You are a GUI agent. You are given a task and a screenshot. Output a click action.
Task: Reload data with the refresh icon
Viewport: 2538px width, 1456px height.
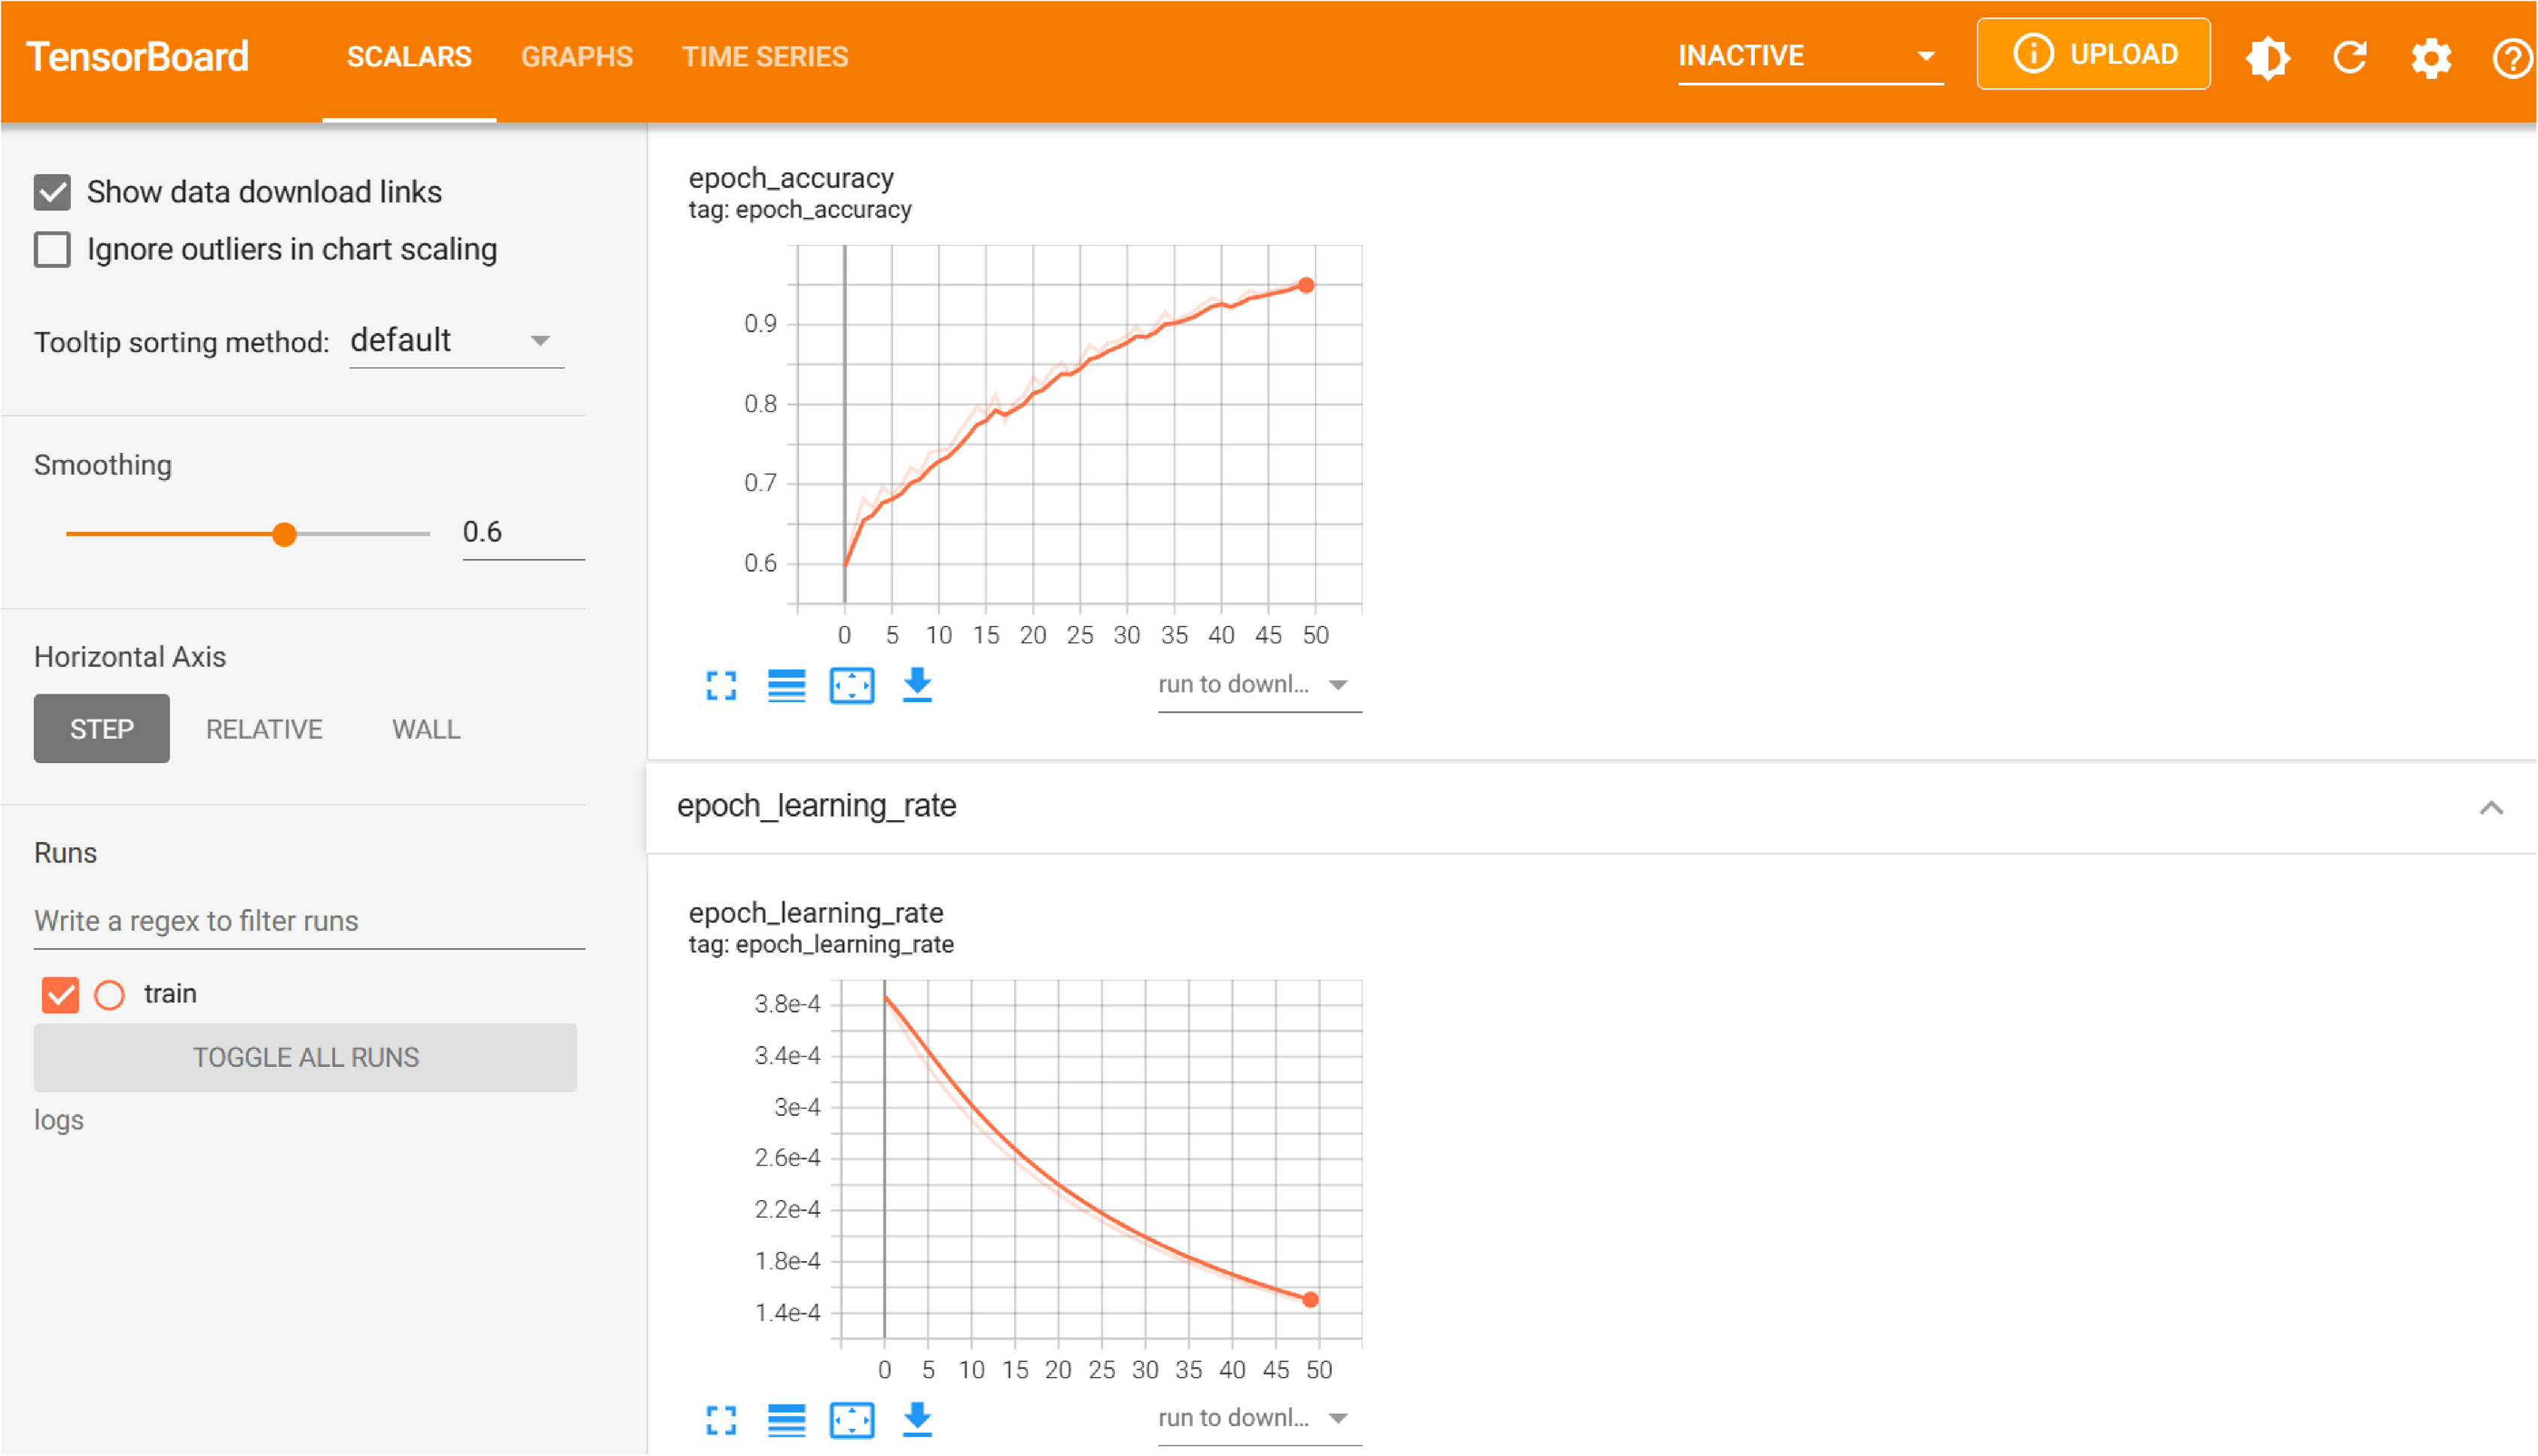pos(2349,57)
